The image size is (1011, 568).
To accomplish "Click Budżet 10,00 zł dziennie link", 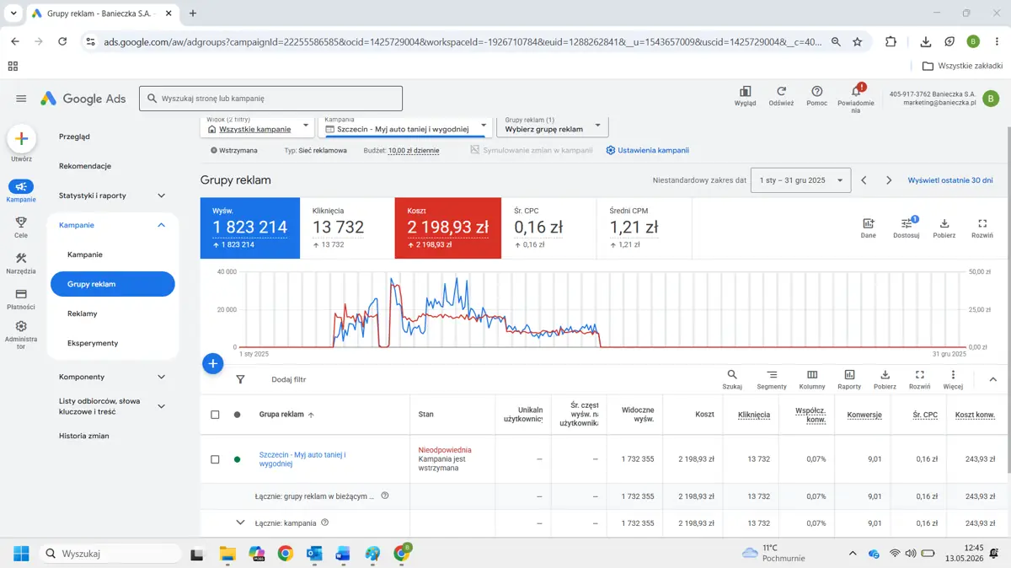I will [414, 151].
